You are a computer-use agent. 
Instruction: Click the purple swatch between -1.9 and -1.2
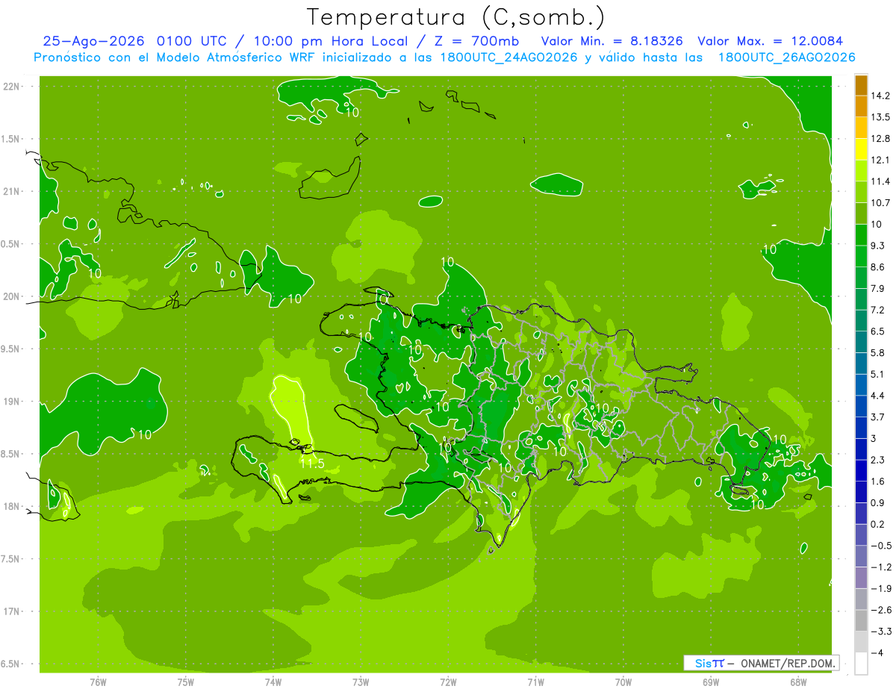(x=861, y=578)
